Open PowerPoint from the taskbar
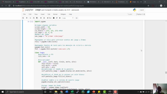 [x=94, y=92]
